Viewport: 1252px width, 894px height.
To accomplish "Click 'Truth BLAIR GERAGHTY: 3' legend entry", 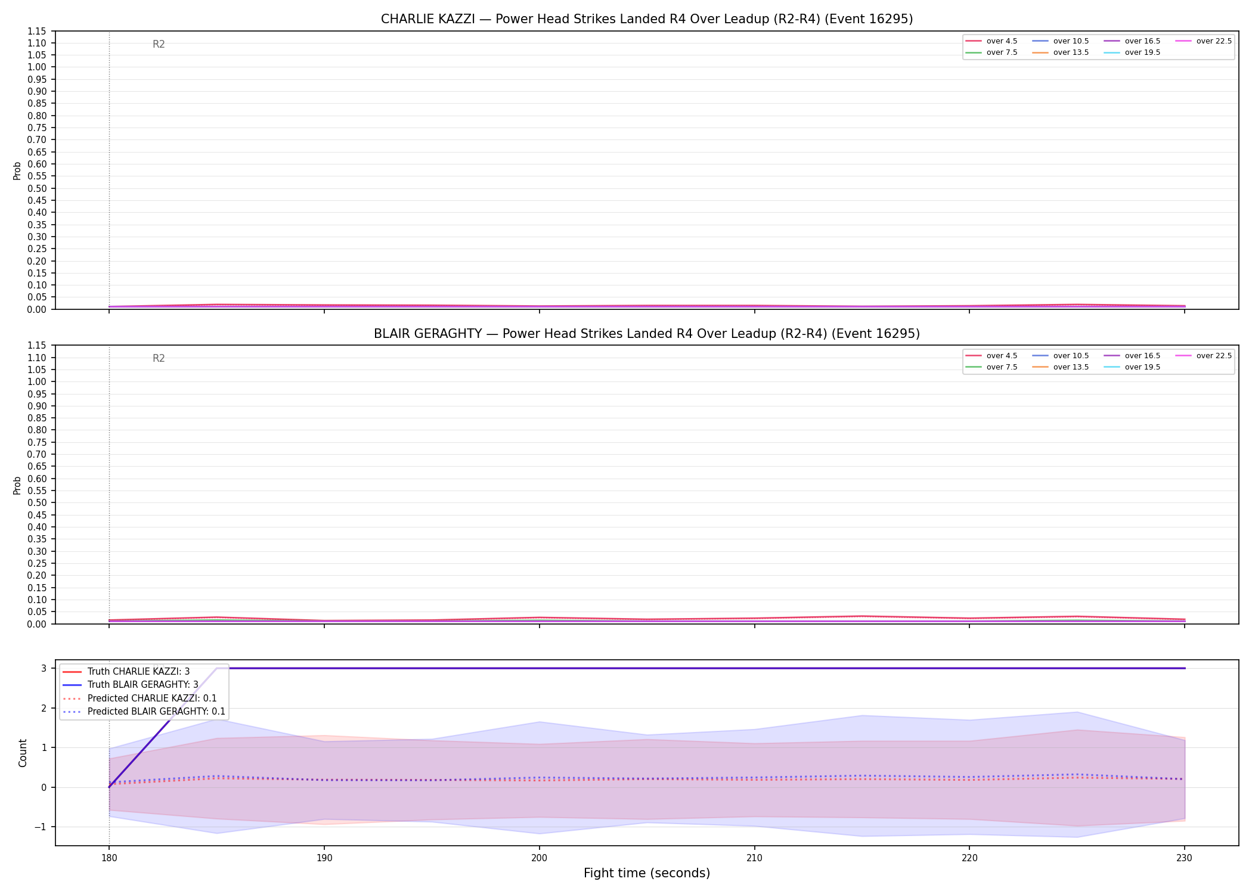I will coord(131,685).
